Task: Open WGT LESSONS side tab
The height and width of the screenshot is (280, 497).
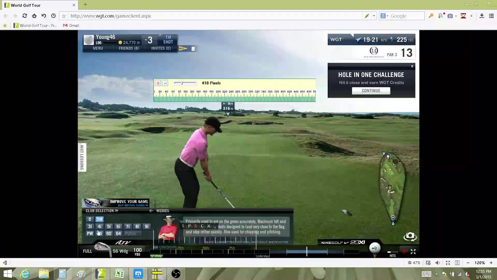Action: pos(82,157)
